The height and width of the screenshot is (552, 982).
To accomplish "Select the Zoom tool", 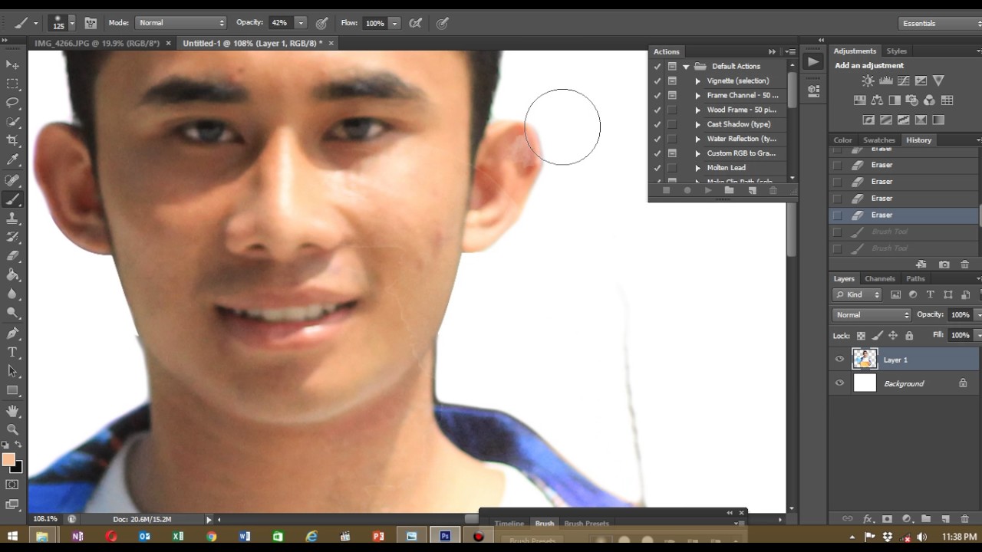I will coord(12,429).
